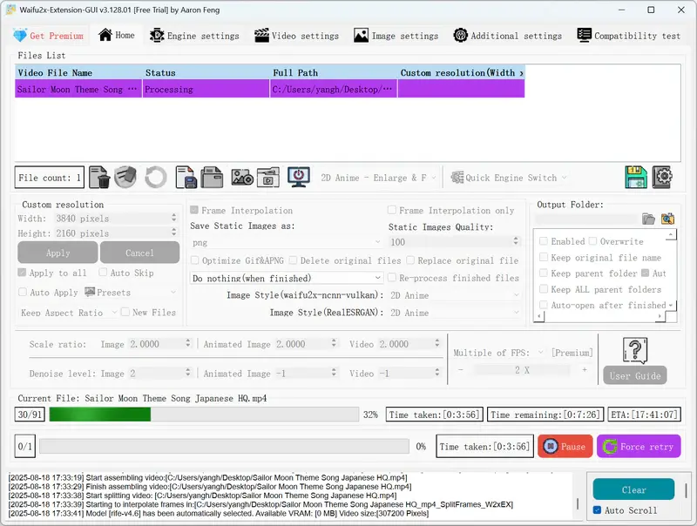Open the 'Do nothing(when finished)' dropdown
The width and height of the screenshot is (697, 526).
pyautogui.click(x=286, y=278)
